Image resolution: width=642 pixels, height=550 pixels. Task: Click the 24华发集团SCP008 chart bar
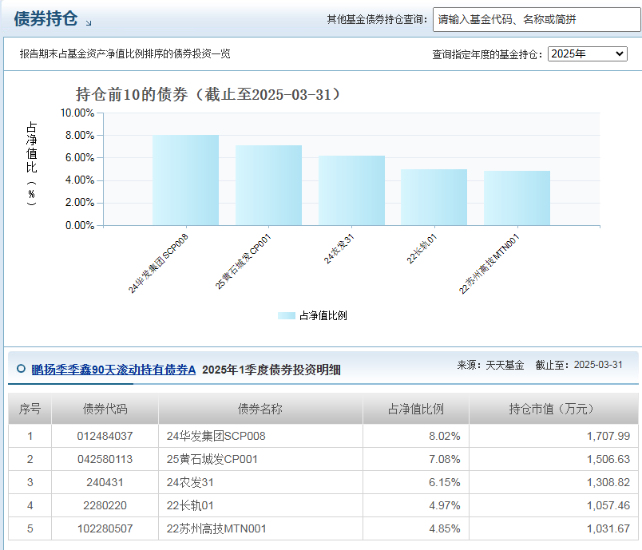point(186,180)
